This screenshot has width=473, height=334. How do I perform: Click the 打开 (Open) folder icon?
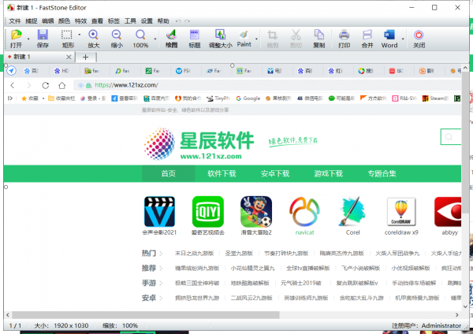pos(17,35)
